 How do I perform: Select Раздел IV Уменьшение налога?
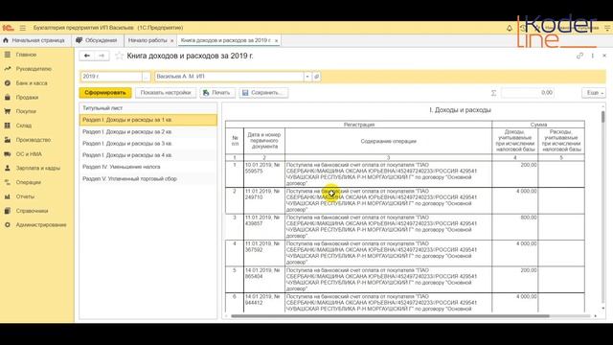coord(148,167)
